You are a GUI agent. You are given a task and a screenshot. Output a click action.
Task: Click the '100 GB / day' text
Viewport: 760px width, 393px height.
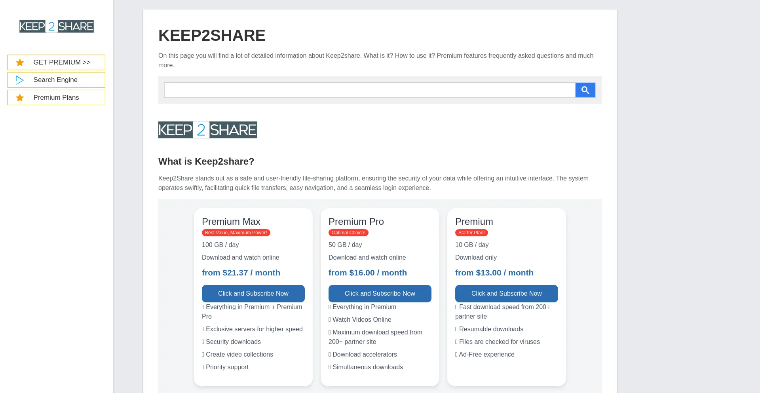[x=220, y=245]
